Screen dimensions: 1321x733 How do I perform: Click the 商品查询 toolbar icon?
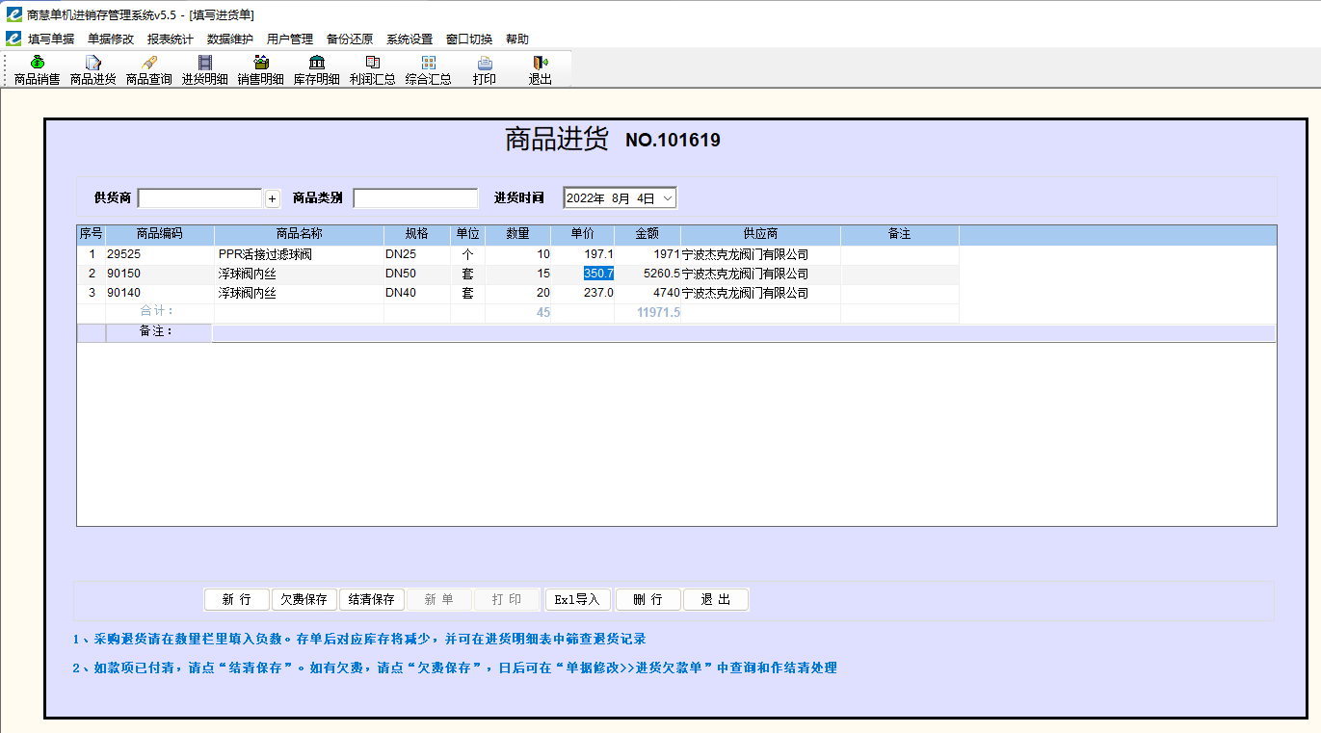click(x=149, y=70)
